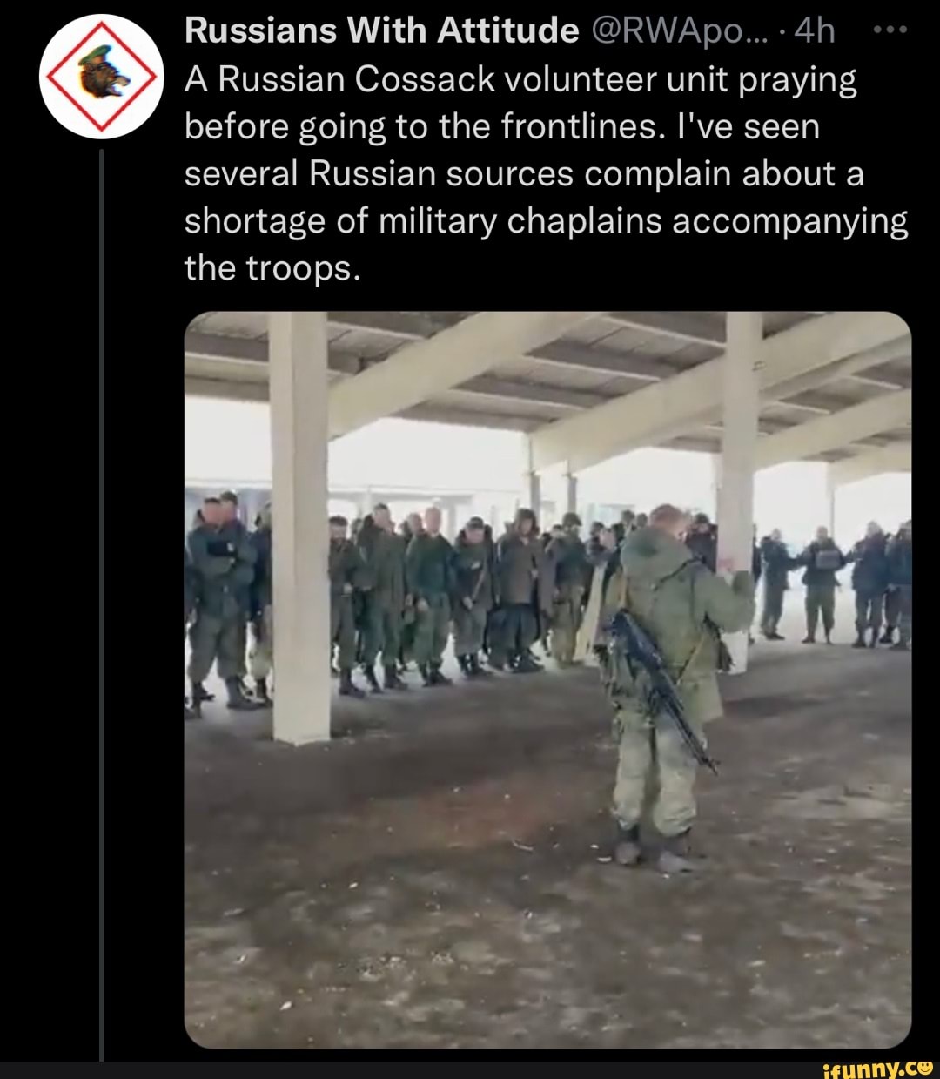The height and width of the screenshot is (1079, 940).
Task: Click the ceiling beams in the video
Action: [x=548, y=383]
